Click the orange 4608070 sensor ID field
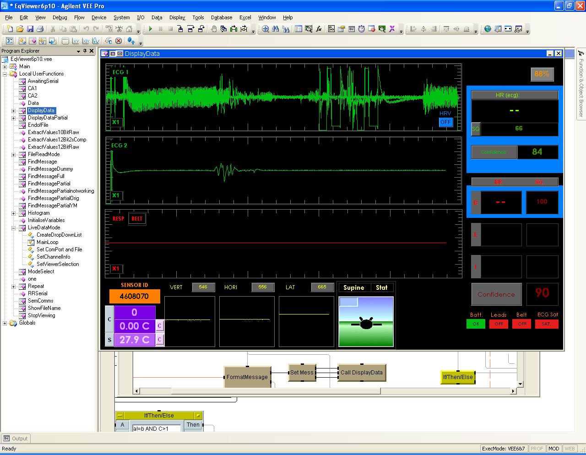The width and height of the screenshot is (586, 455). [134, 296]
